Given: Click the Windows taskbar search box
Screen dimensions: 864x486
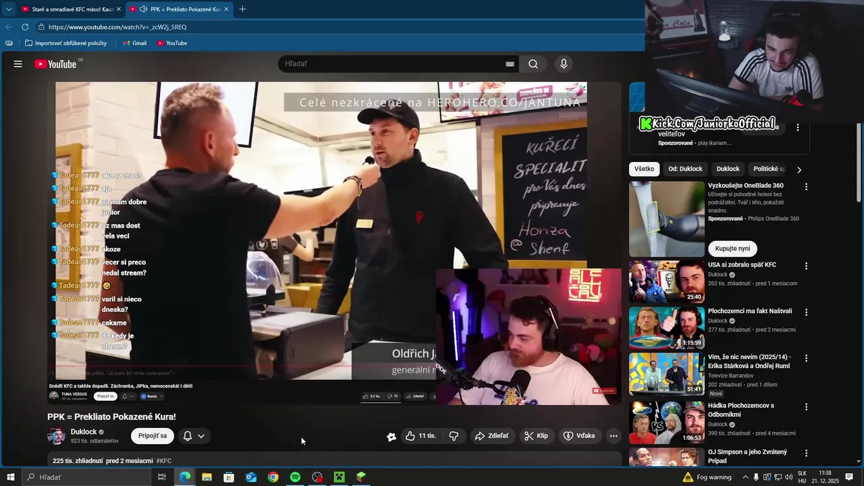Looking at the screenshot, I should (x=86, y=477).
